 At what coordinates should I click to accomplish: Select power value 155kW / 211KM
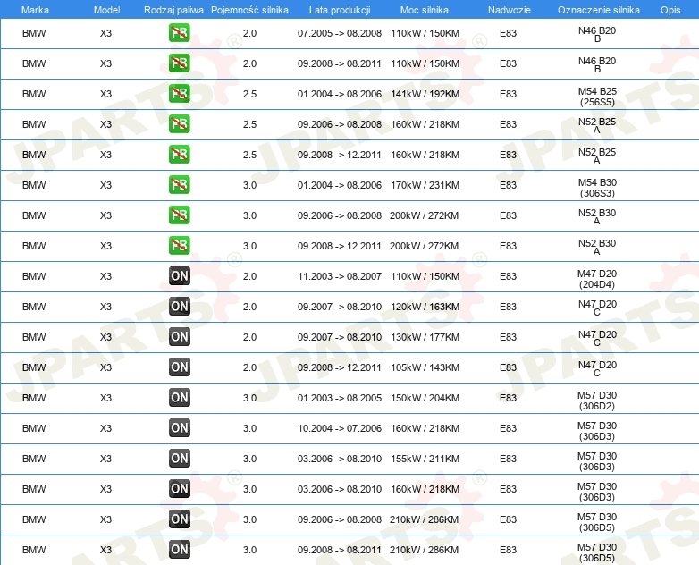tap(425, 458)
